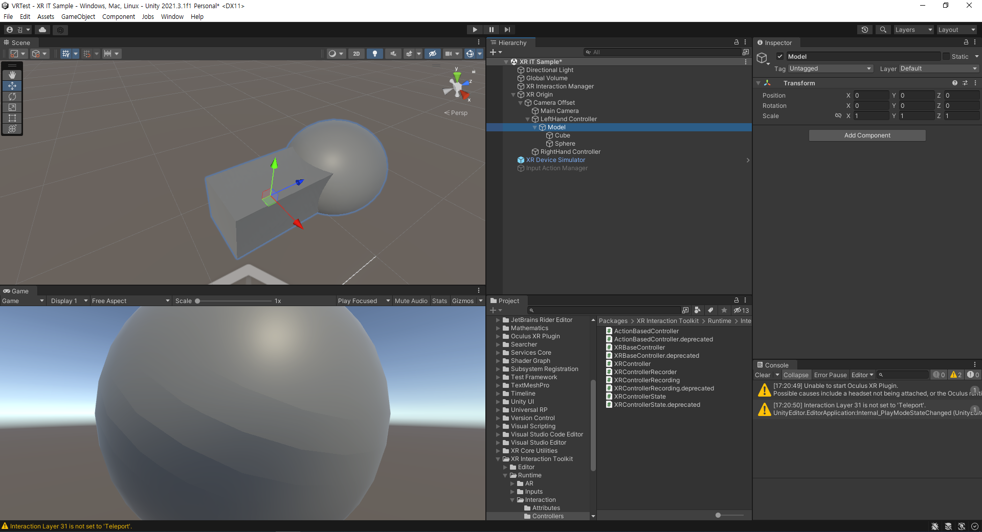Toggle Collapse in the Console
The height and width of the screenshot is (532, 982).
[796, 375]
